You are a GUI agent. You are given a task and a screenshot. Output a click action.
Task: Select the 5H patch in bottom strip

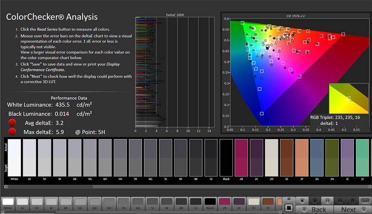(109, 203)
